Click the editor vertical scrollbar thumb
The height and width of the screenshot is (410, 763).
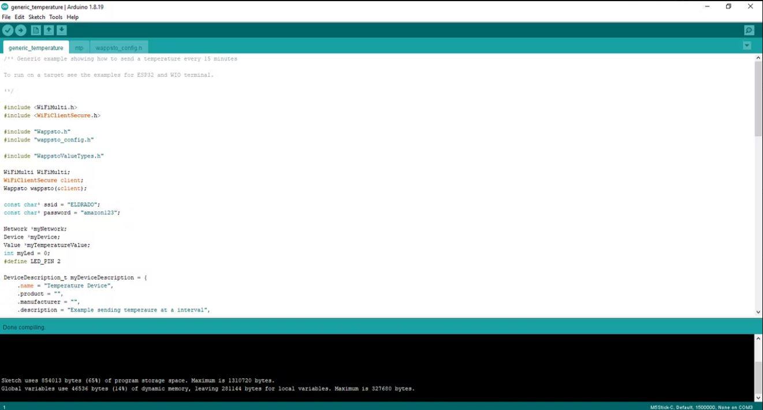coord(758,99)
